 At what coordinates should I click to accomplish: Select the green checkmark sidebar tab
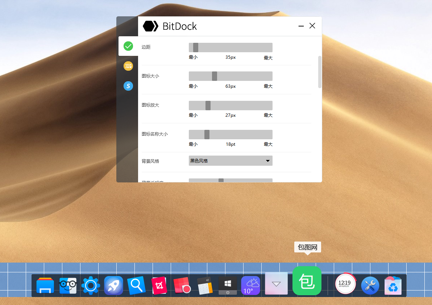click(128, 46)
